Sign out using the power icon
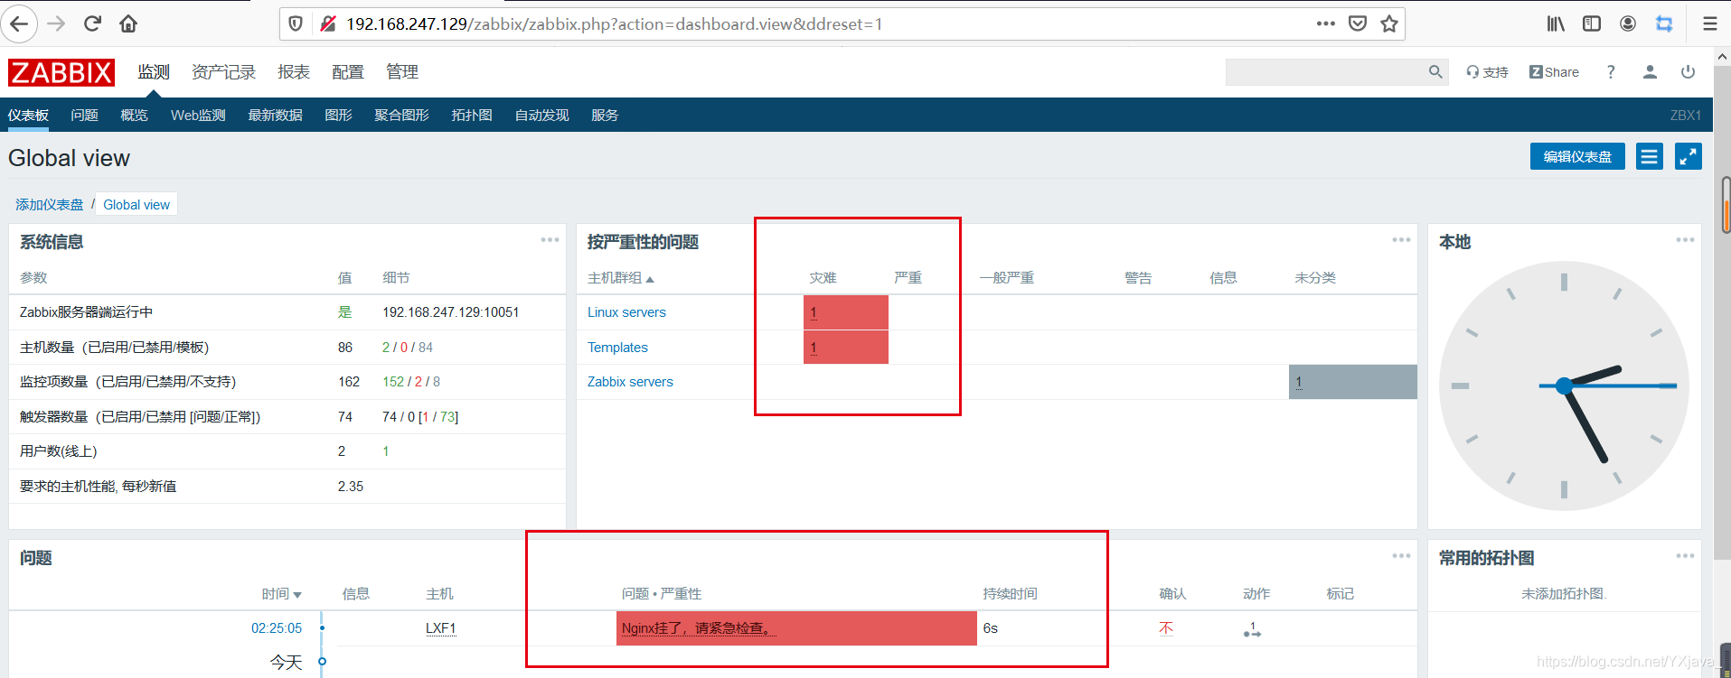The width and height of the screenshot is (1731, 678). [x=1688, y=72]
